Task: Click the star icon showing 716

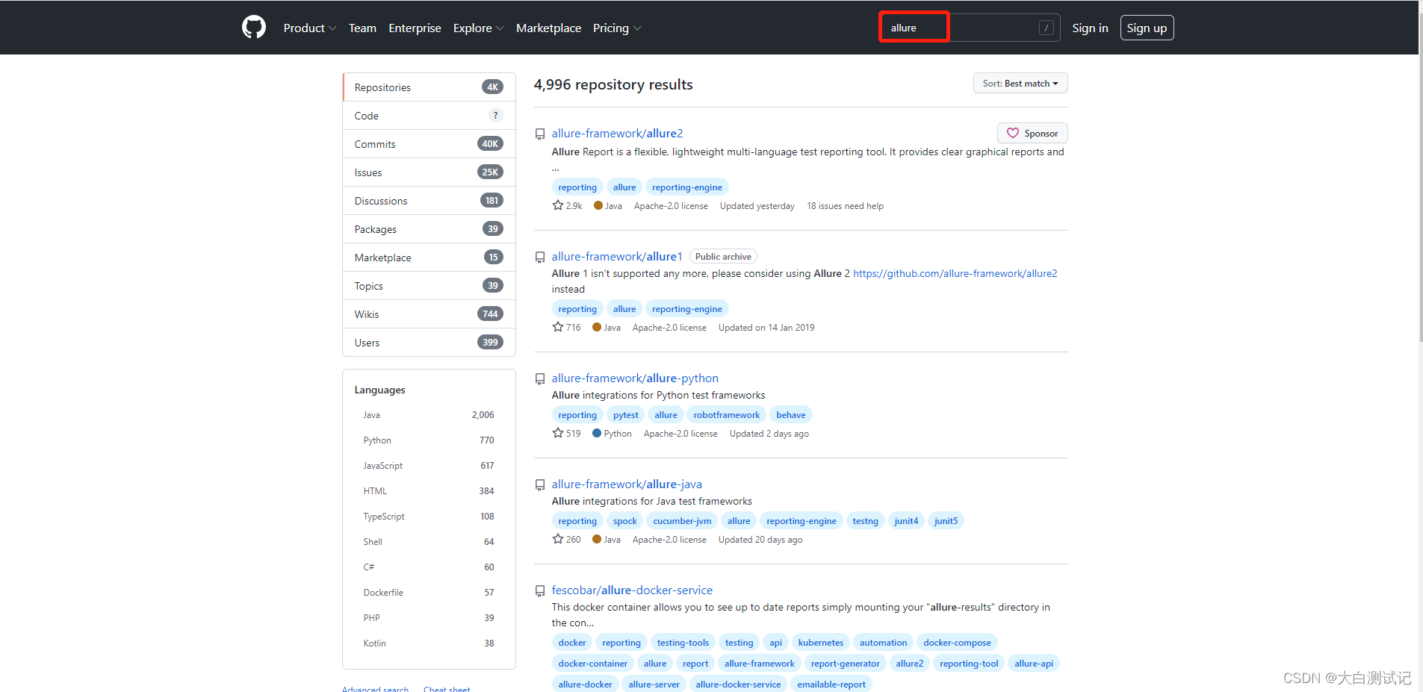Action: (x=558, y=327)
